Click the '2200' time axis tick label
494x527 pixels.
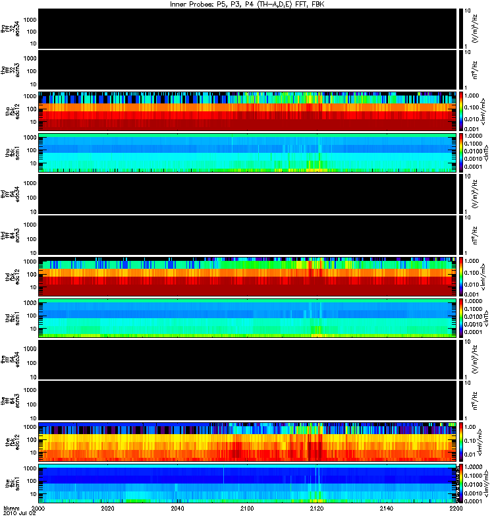(456, 508)
